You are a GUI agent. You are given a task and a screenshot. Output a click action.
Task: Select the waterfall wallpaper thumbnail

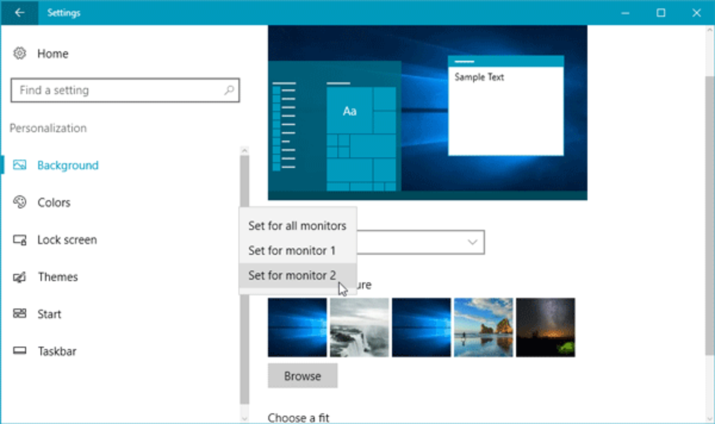pos(359,328)
